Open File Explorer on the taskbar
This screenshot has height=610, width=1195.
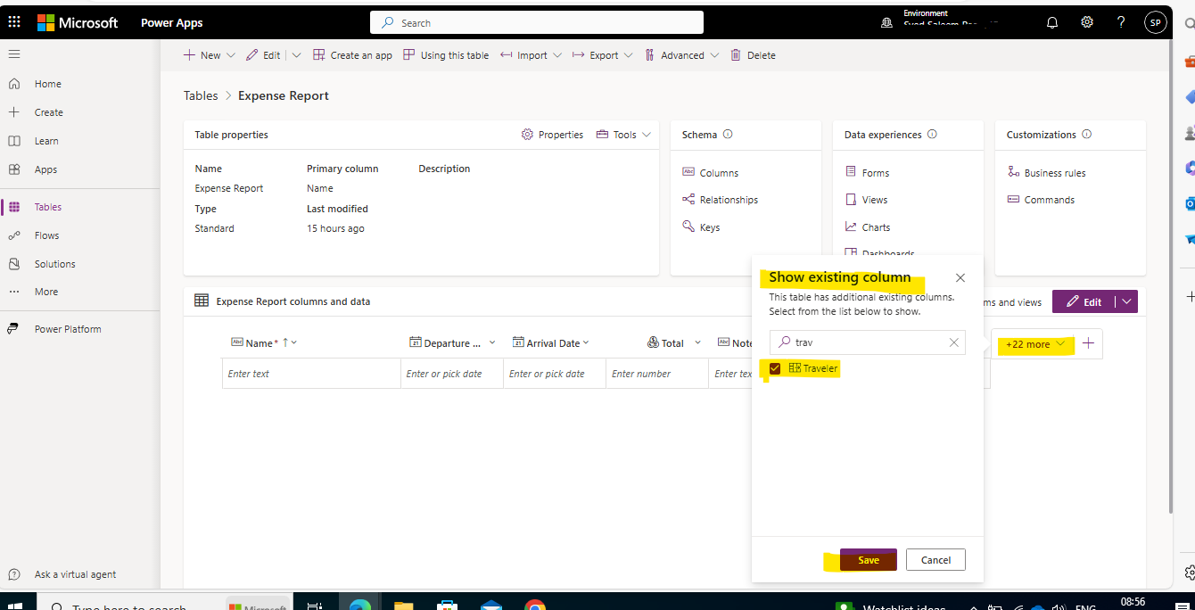click(x=404, y=606)
